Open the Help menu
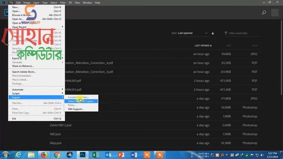The width and height of the screenshot is (283, 159). pos(97,3)
